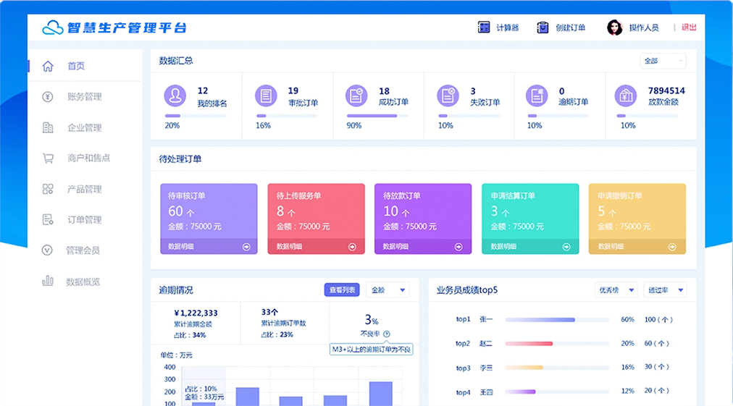Click arrow icon on 申请撤销订单 card
This screenshot has height=406, width=733.
[675, 247]
